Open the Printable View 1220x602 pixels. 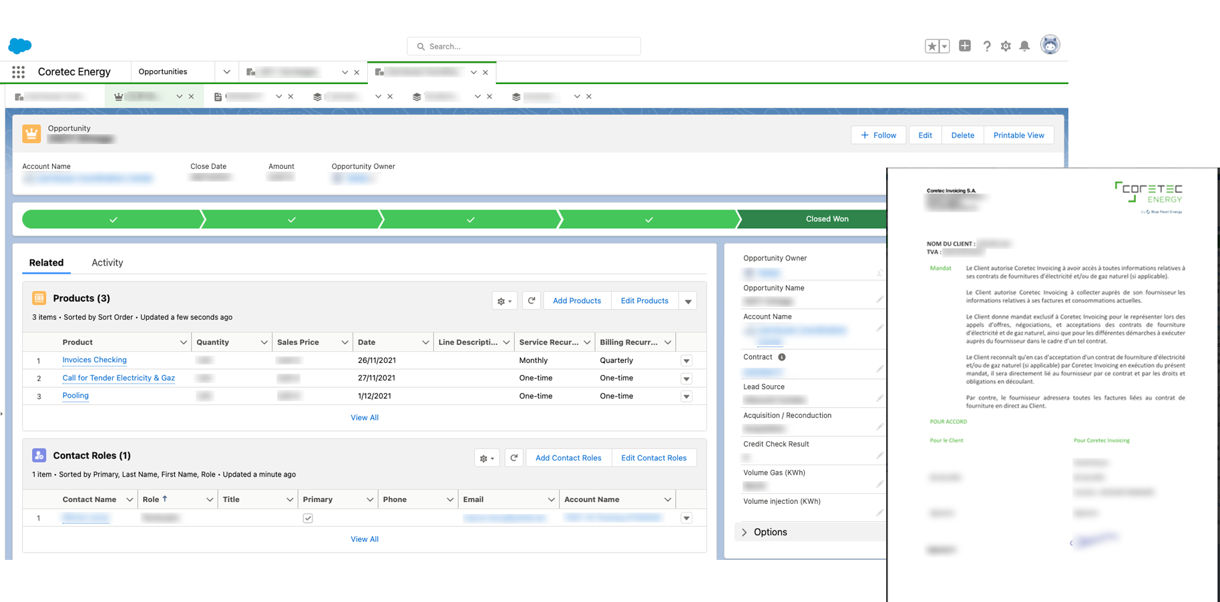pyautogui.click(x=1018, y=135)
